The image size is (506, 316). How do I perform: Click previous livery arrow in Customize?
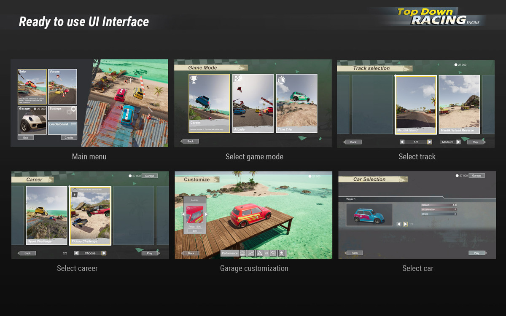tap(183, 214)
